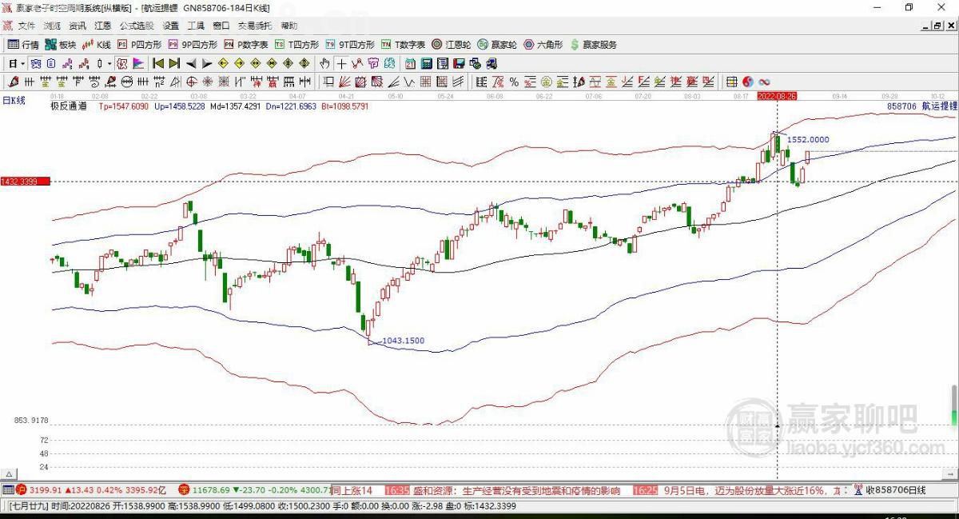Open the 行情 quotes view

pyautogui.click(x=23, y=45)
